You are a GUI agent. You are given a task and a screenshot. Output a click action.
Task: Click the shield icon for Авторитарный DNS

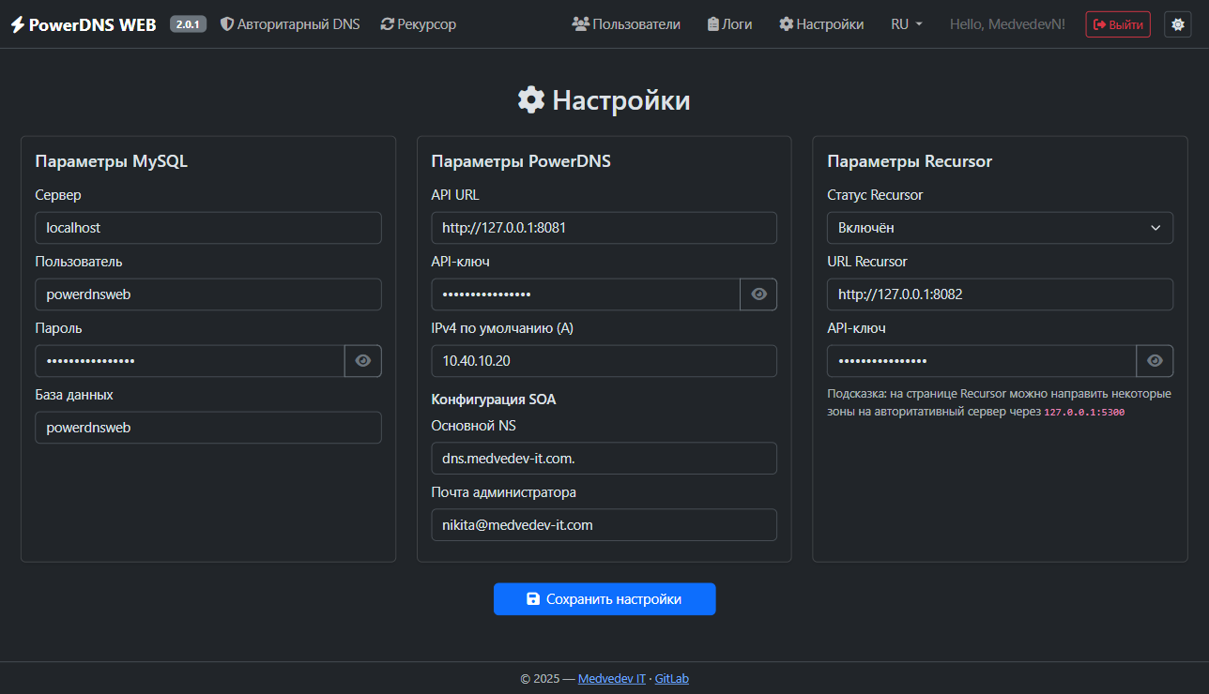click(226, 24)
